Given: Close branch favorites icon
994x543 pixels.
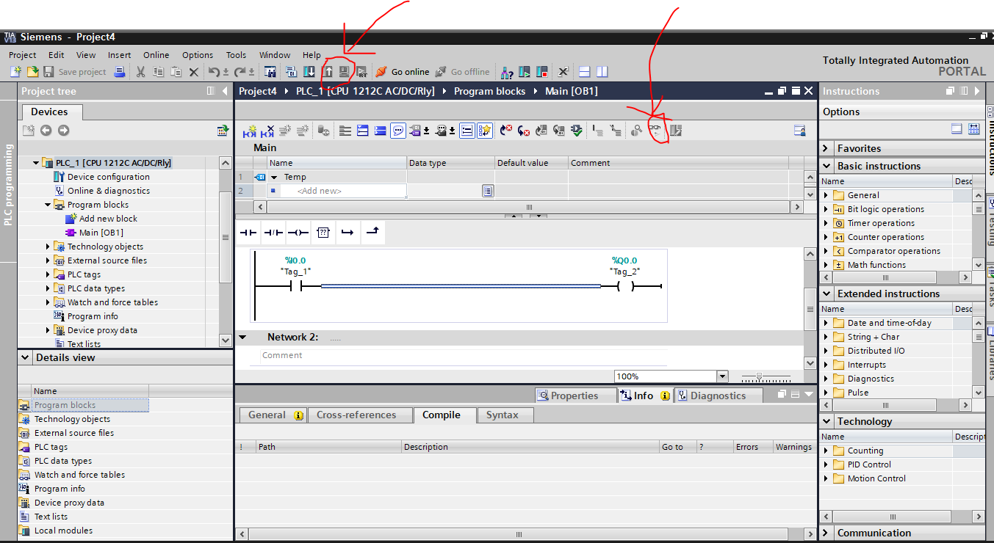Looking at the screenshot, I should tap(372, 233).
